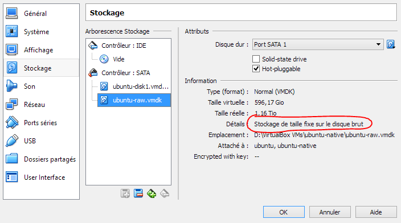The height and width of the screenshot is (223, 401).
Task: Click the Stockage label in sidebar
Action: pyautogui.click(x=38, y=68)
